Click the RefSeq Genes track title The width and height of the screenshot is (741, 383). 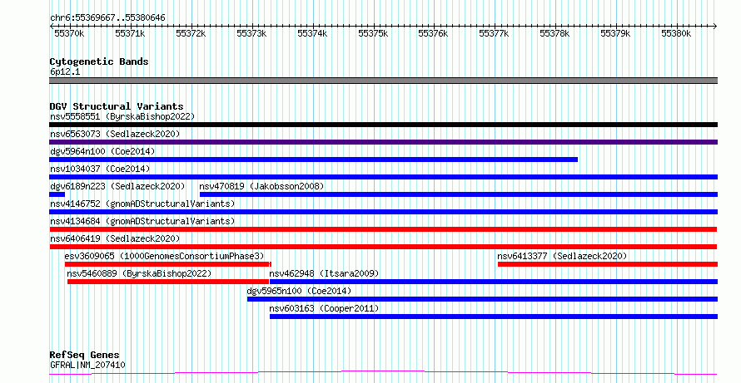(x=85, y=355)
